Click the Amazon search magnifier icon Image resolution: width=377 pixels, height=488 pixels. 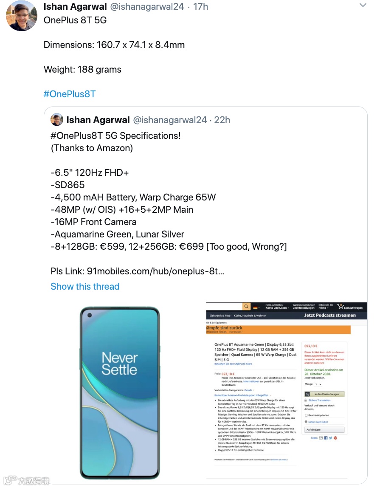pyautogui.click(x=246, y=307)
